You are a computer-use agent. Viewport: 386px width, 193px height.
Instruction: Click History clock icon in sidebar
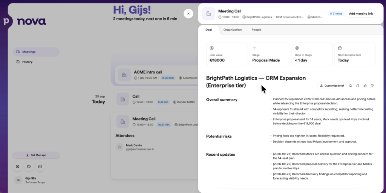coord(18,62)
